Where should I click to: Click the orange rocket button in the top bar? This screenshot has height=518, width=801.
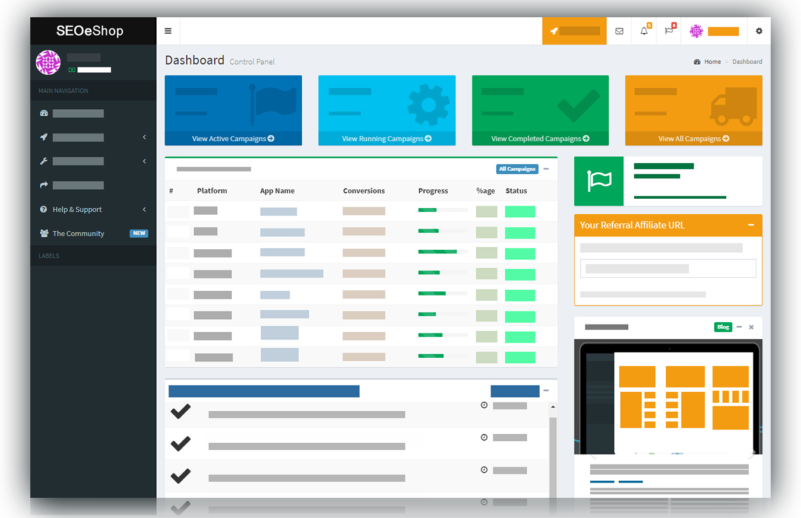[574, 31]
